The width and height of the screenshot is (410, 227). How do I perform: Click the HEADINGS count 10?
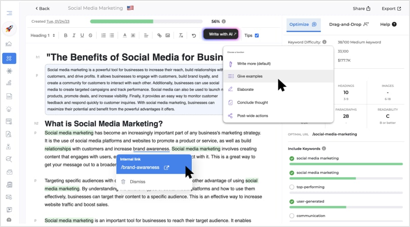coord(346,92)
